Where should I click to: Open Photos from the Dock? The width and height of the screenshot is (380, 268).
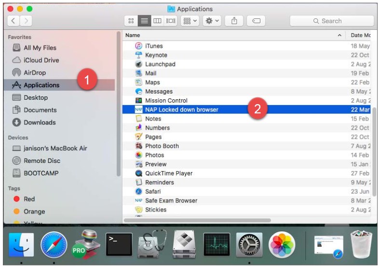282,244
